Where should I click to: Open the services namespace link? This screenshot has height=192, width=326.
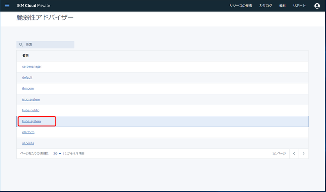28,143
